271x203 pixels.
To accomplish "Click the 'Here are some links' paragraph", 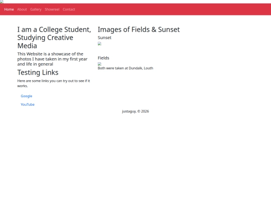I will pos(54,83).
